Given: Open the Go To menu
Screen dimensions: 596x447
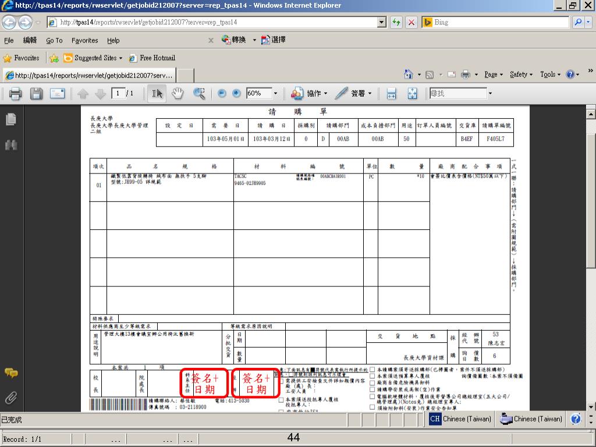Looking at the screenshot, I should click(x=54, y=40).
